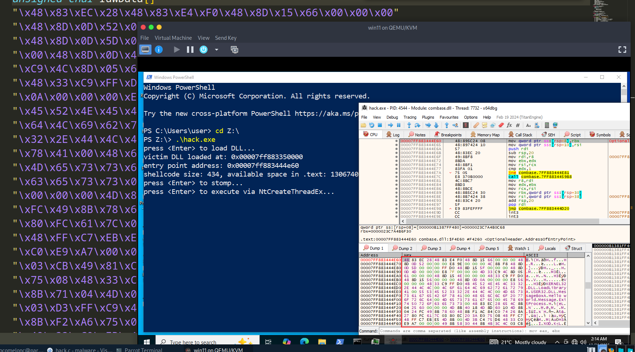Image resolution: width=635 pixels, height=352 pixels.
Task: Click x64dbg Run arrow icon
Action: (x=391, y=125)
